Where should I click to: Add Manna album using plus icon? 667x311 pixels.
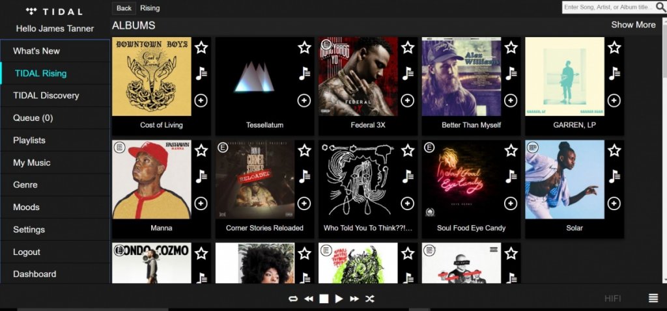201,204
